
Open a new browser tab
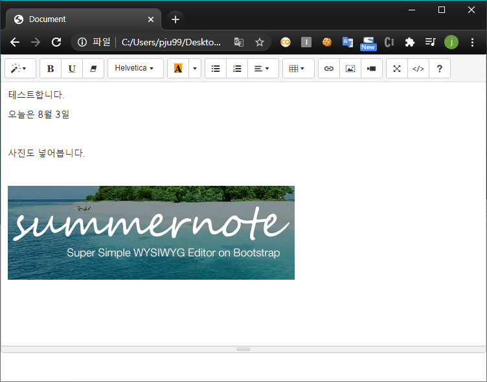coord(176,19)
